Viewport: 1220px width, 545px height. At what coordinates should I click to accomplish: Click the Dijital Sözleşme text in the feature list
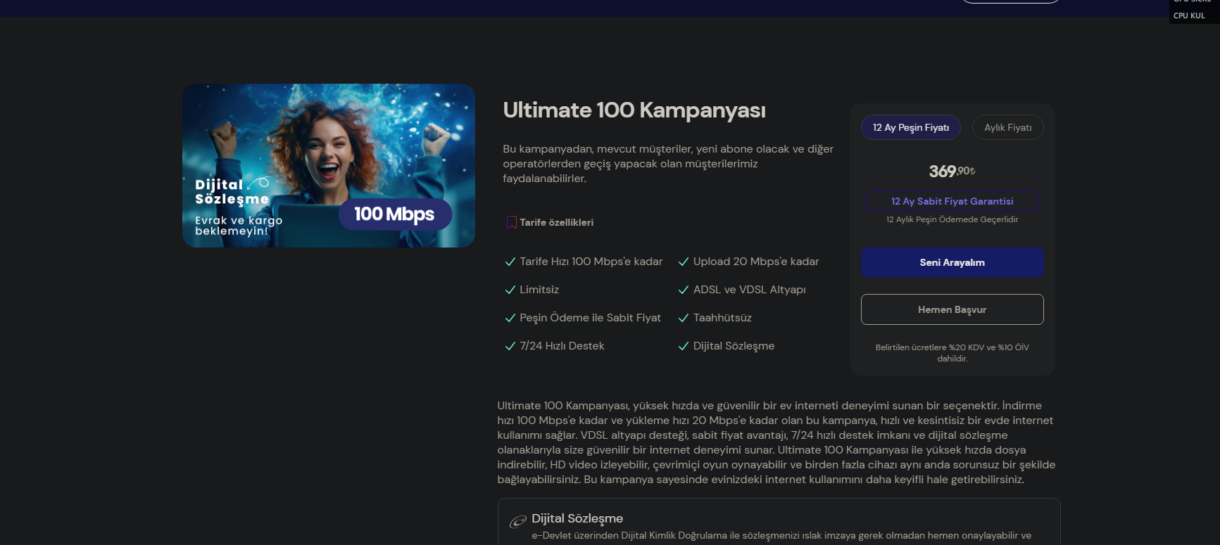734,346
